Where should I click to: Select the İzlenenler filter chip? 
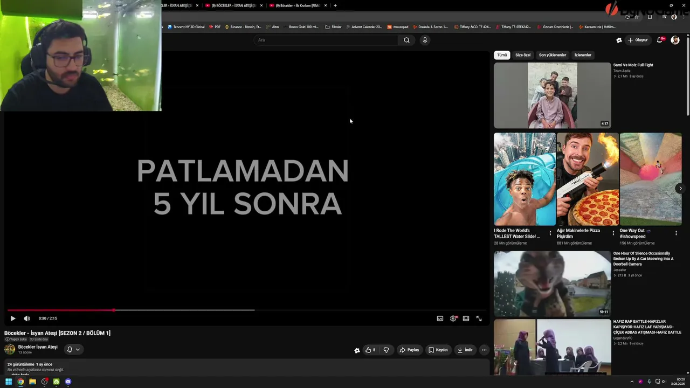[x=583, y=55]
